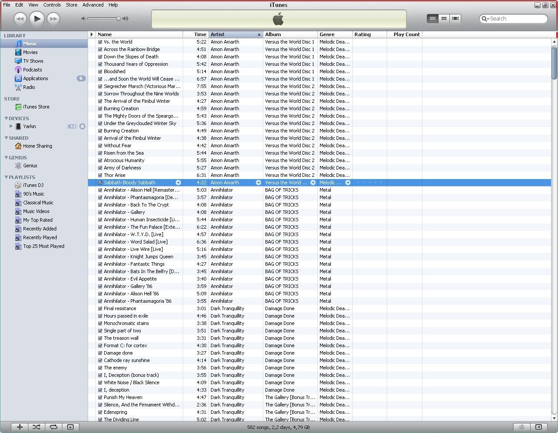The width and height of the screenshot is (558, 433).
Task: Toggle shuffle button at bottom
Action: tap(37, 427)
